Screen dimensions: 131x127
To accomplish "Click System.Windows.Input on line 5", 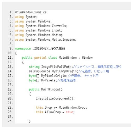I will point(43,30).
